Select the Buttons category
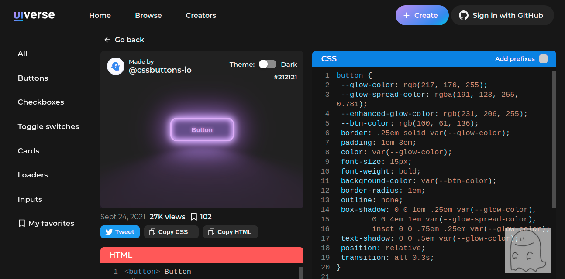This screenshot has width=565, height=279. 33,78
